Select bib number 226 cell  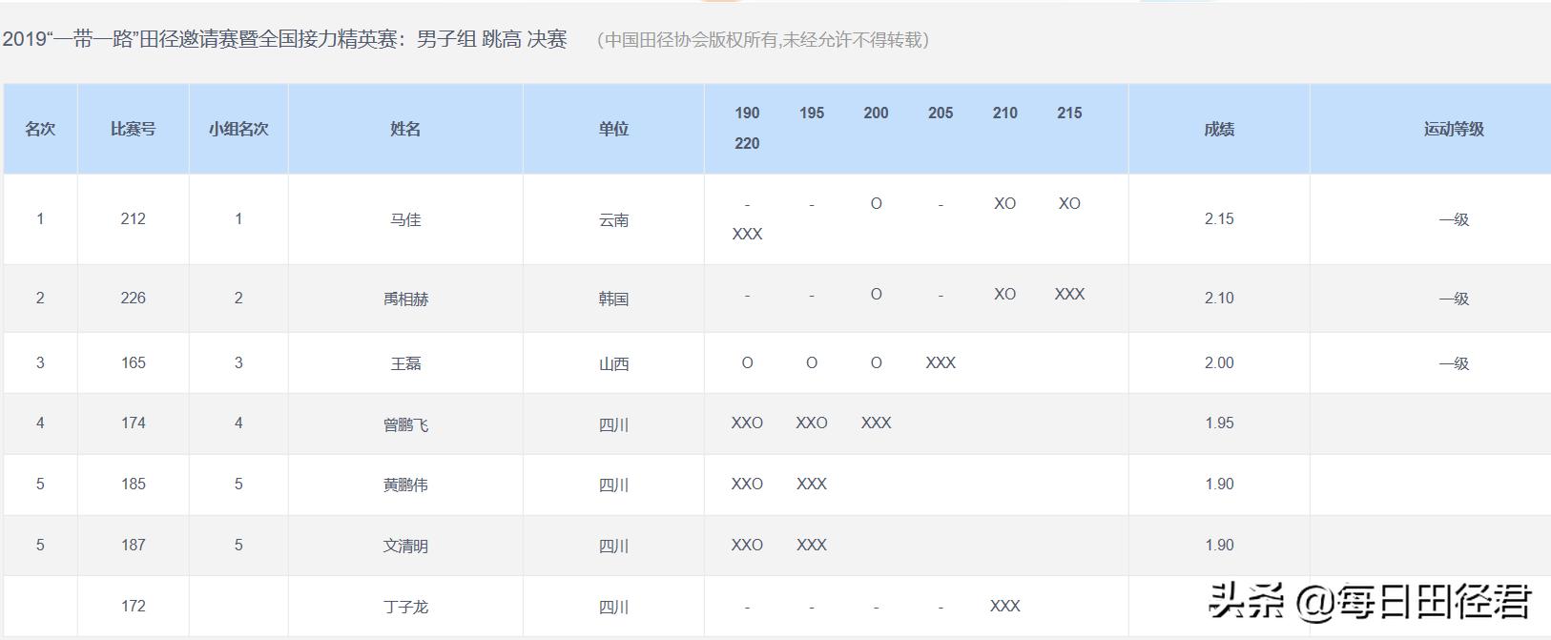coord(134,299)
